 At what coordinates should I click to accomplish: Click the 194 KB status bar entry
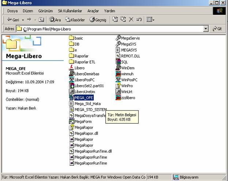159,177
